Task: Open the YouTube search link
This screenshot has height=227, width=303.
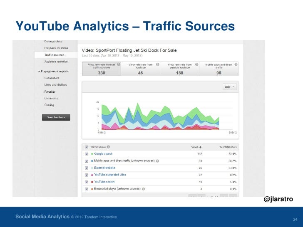Action: click(x=104, y=182)
